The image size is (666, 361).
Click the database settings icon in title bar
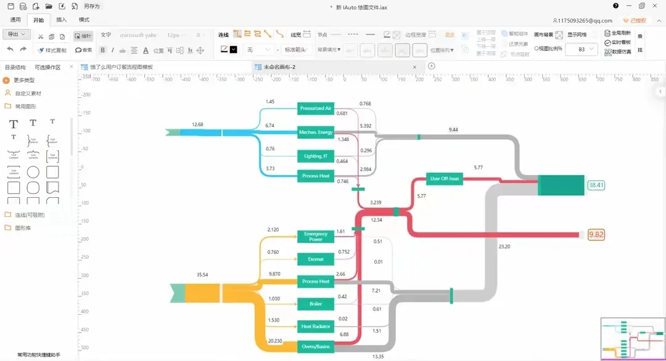pos(23,6)
